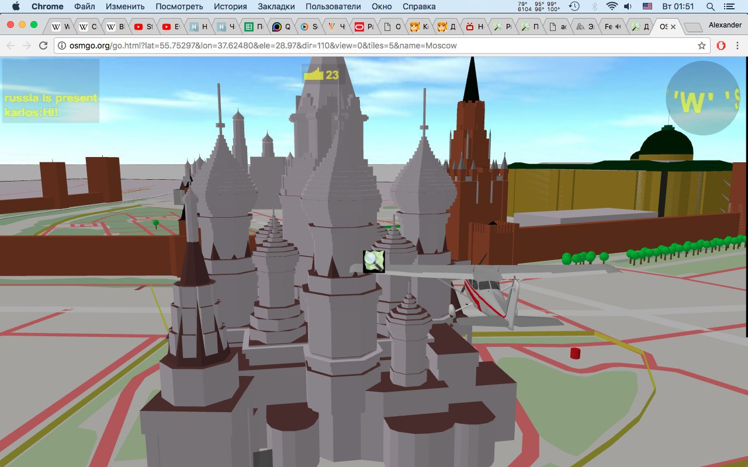Open the Изменить menu

click(x=126, y=6)
